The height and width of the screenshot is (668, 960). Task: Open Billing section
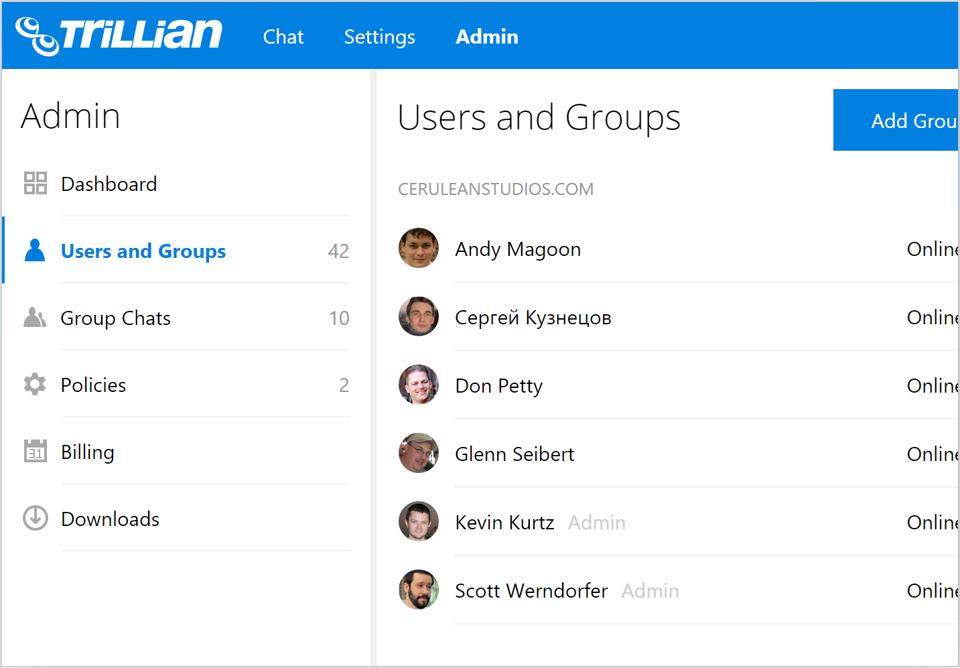point(88,452)
